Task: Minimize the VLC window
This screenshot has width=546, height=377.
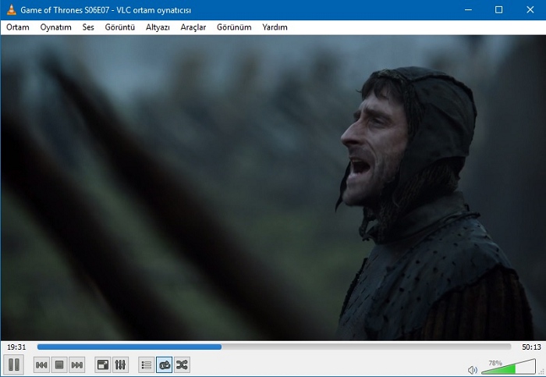Action: pyautogui.click(x=468, y=9)
